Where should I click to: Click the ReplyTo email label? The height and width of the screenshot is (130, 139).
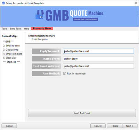(x=47, y=51)
